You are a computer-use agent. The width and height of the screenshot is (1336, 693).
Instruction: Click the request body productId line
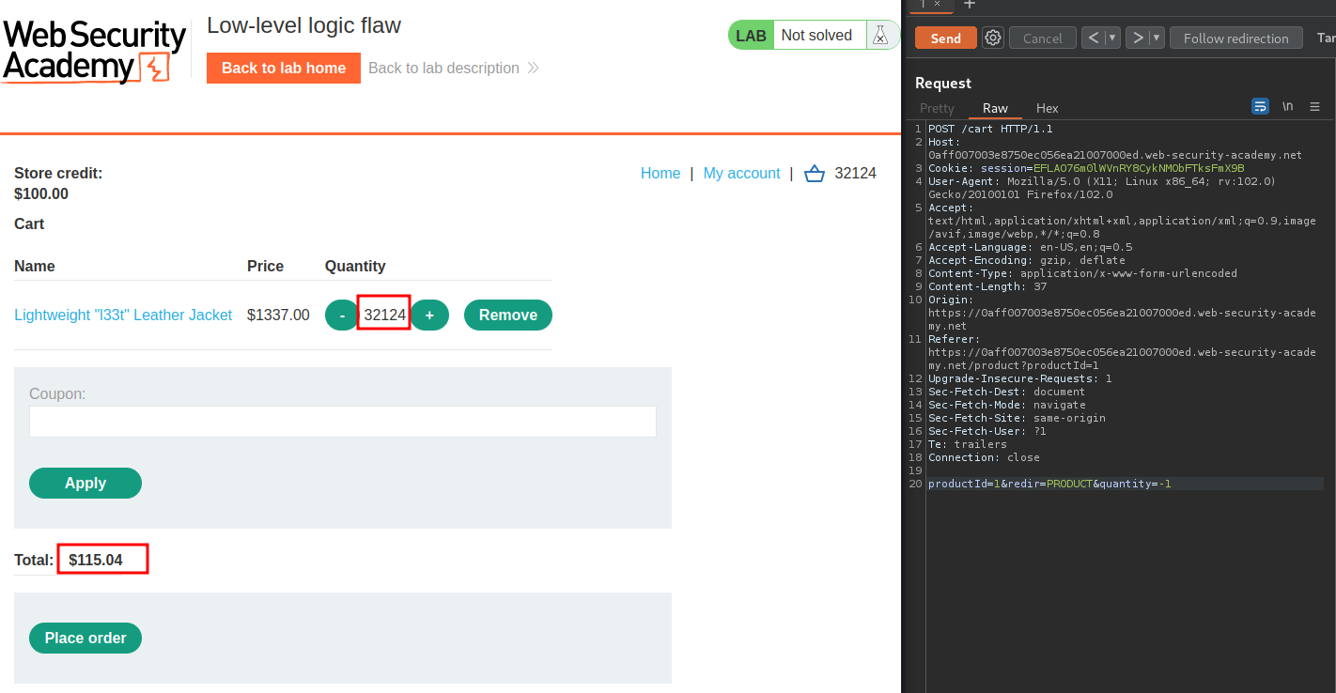[1049, 484]
